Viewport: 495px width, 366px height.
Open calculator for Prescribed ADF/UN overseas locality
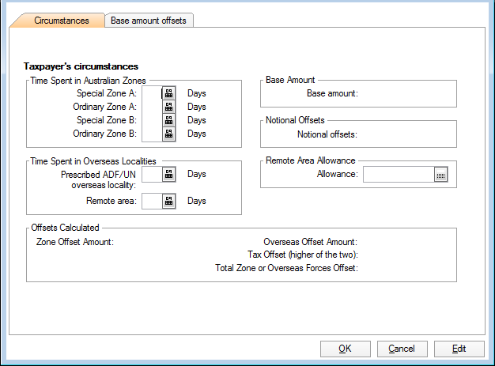[x=168, y=175]
